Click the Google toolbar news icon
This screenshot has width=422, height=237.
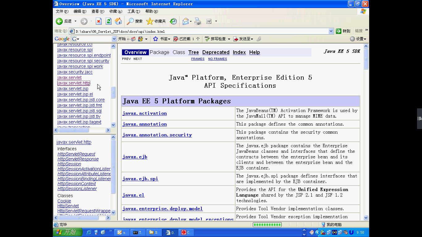coord(133,39)
